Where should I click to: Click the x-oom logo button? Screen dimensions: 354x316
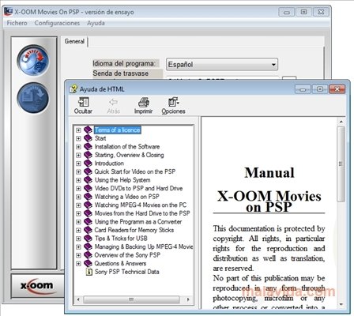pyautogui.click(x=37, y=285)
